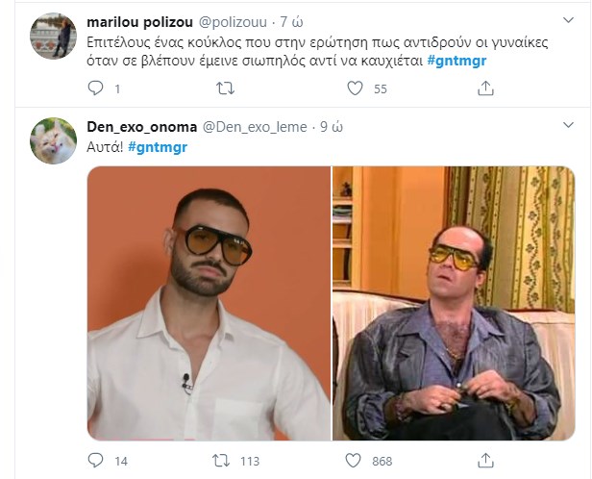Like the tweet with 55 likes

point(355,89)
